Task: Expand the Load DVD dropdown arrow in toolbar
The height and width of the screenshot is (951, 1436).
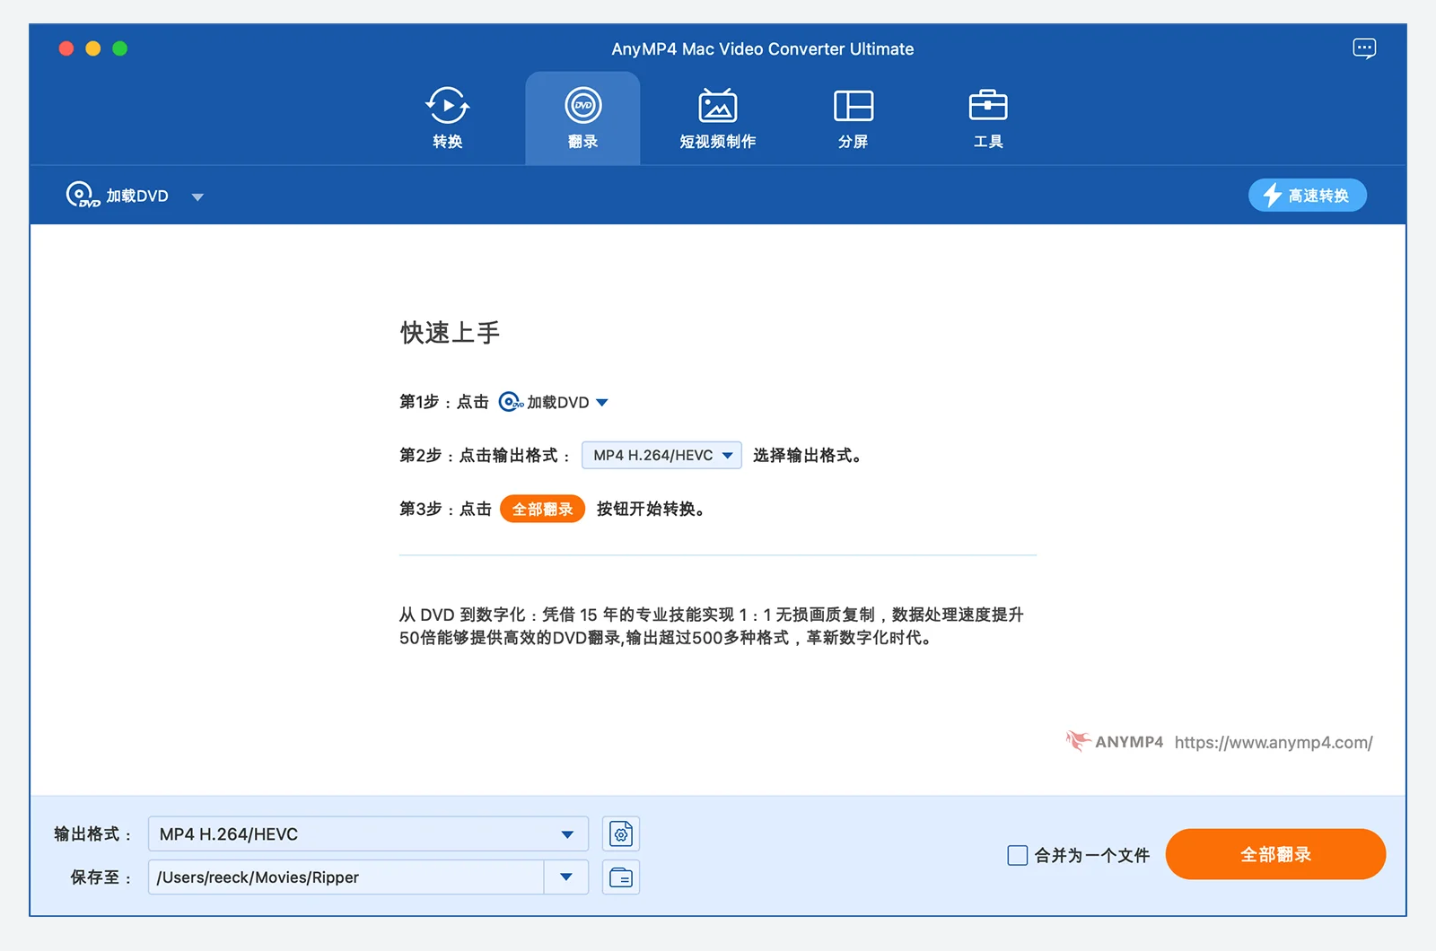Action: (x=197, y=196)
